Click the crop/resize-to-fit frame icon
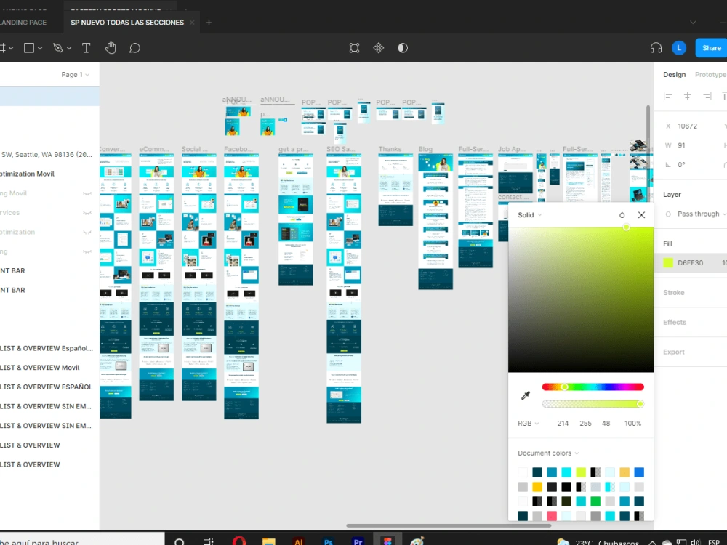 coord(354,48)
